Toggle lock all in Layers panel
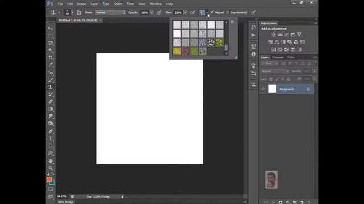The width and height of the screenshot is (364, 204). coord(288,79)
